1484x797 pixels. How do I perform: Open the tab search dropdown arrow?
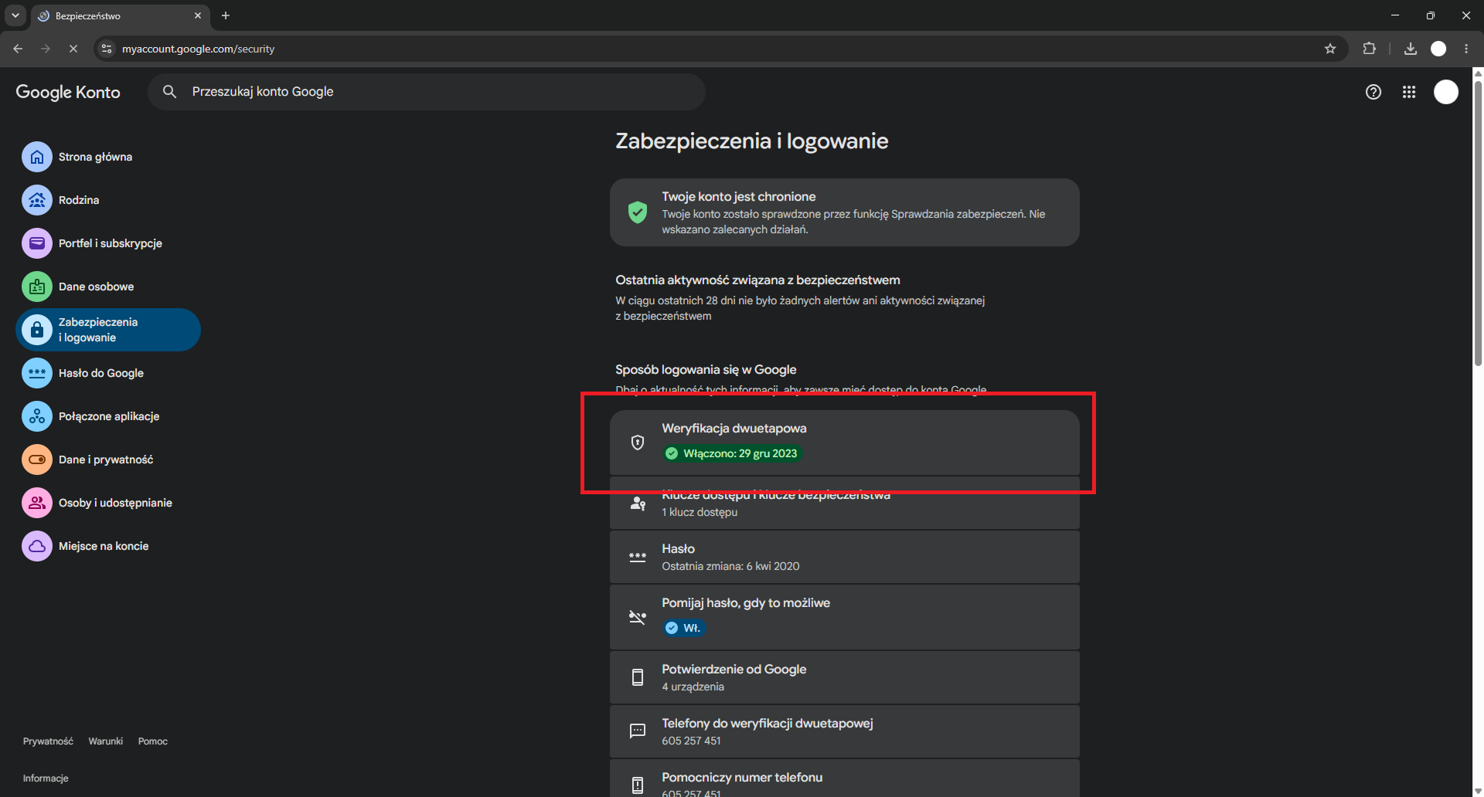pyautogui.click(x=15, y=15)
